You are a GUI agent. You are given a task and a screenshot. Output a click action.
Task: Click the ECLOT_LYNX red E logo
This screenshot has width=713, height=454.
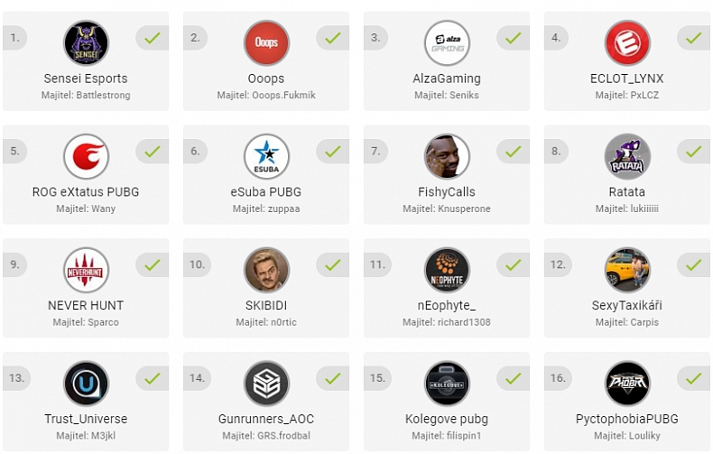tap(627, 43)
